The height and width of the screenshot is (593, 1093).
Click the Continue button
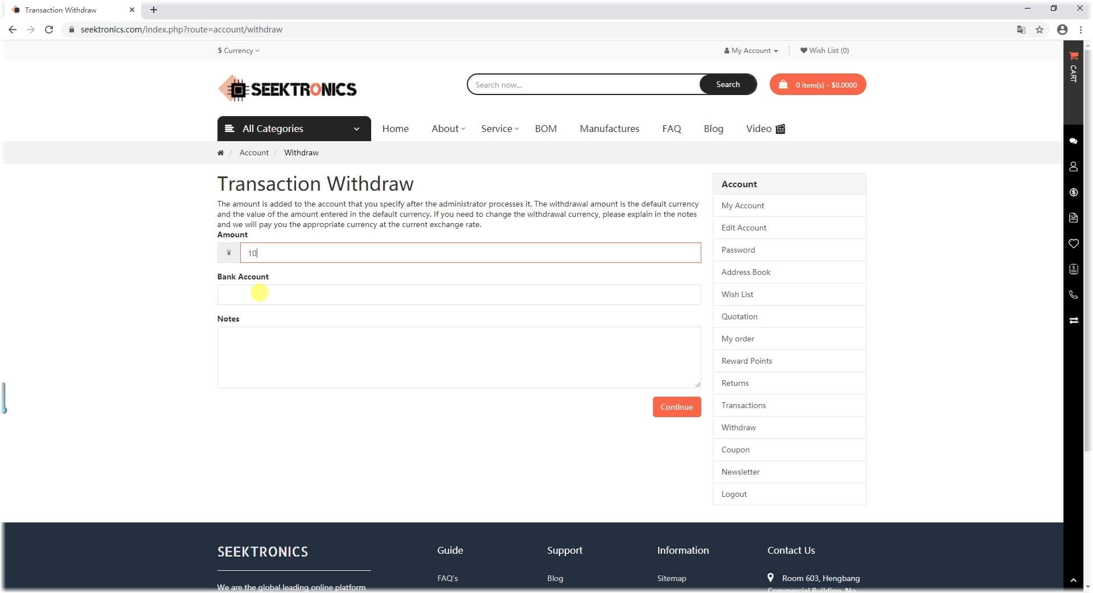click(676, 407)
